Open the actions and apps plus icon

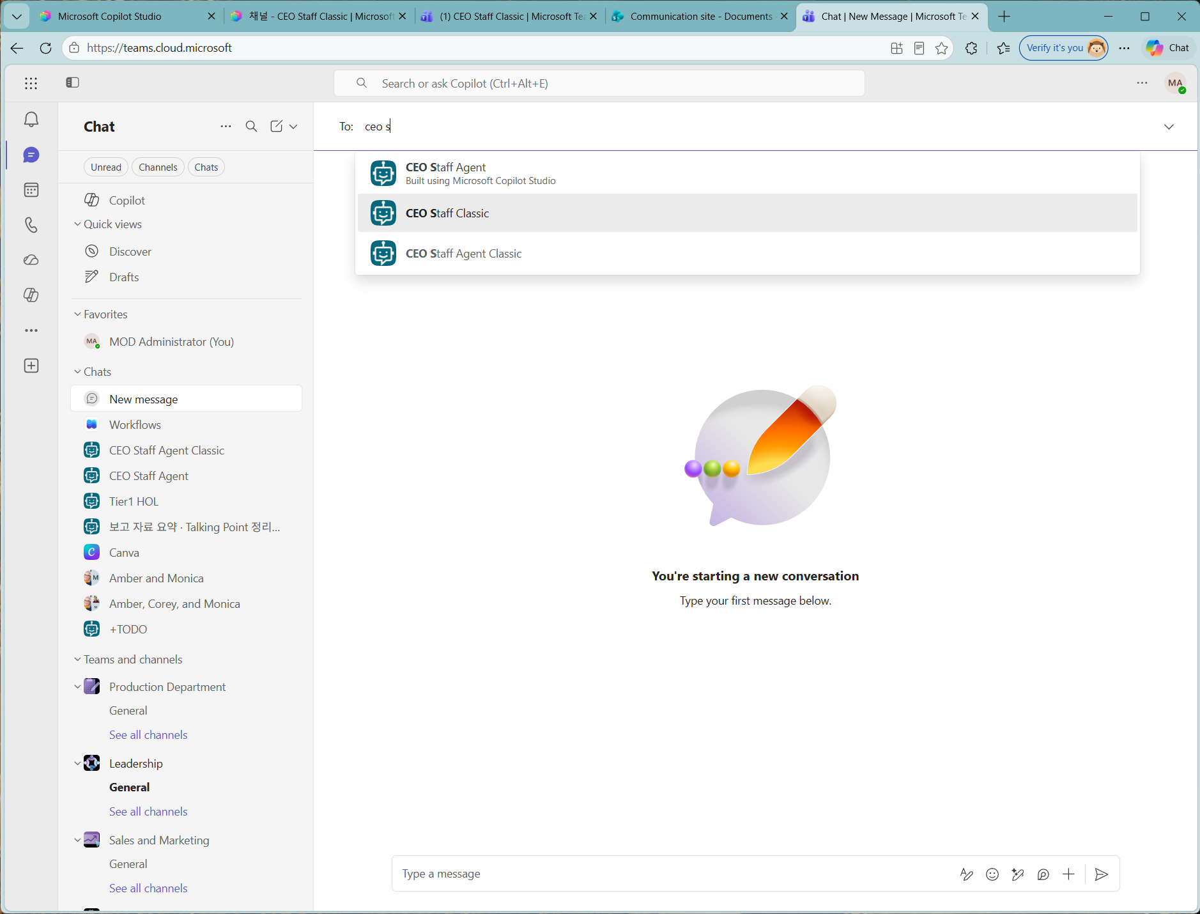click(1068, 874)
